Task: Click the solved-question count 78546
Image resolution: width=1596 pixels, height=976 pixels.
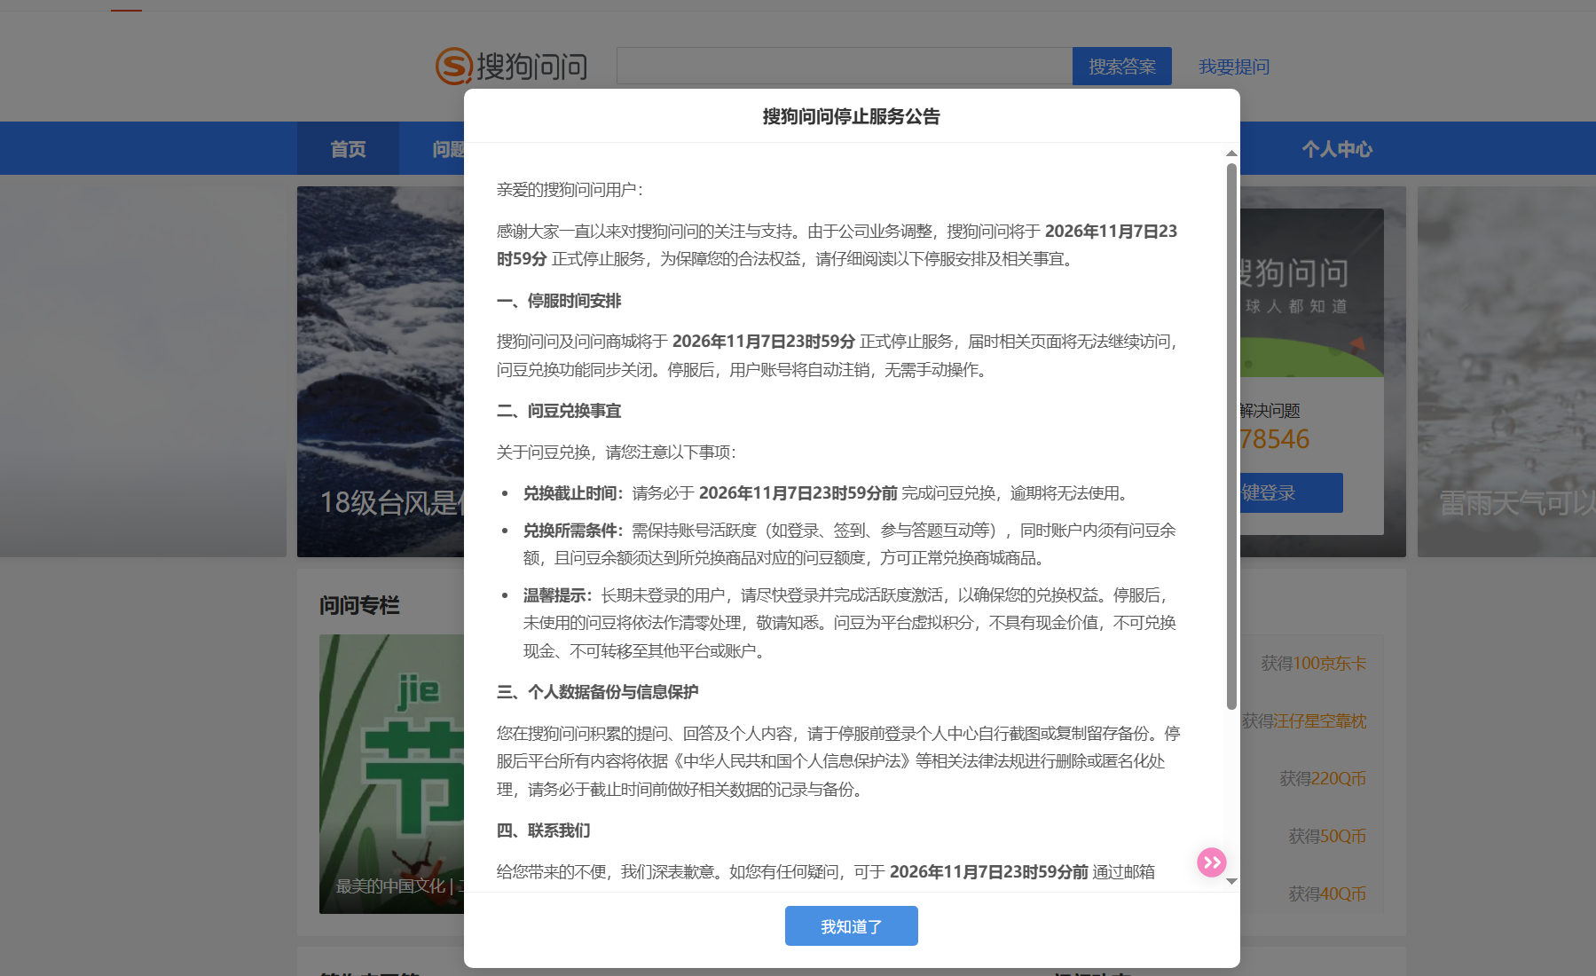Action: (1274, 439)
